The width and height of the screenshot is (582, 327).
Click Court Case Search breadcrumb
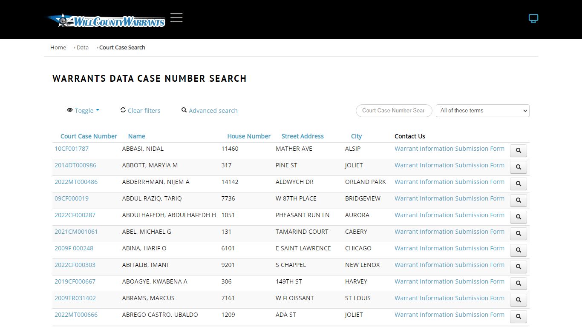point(122,47)
